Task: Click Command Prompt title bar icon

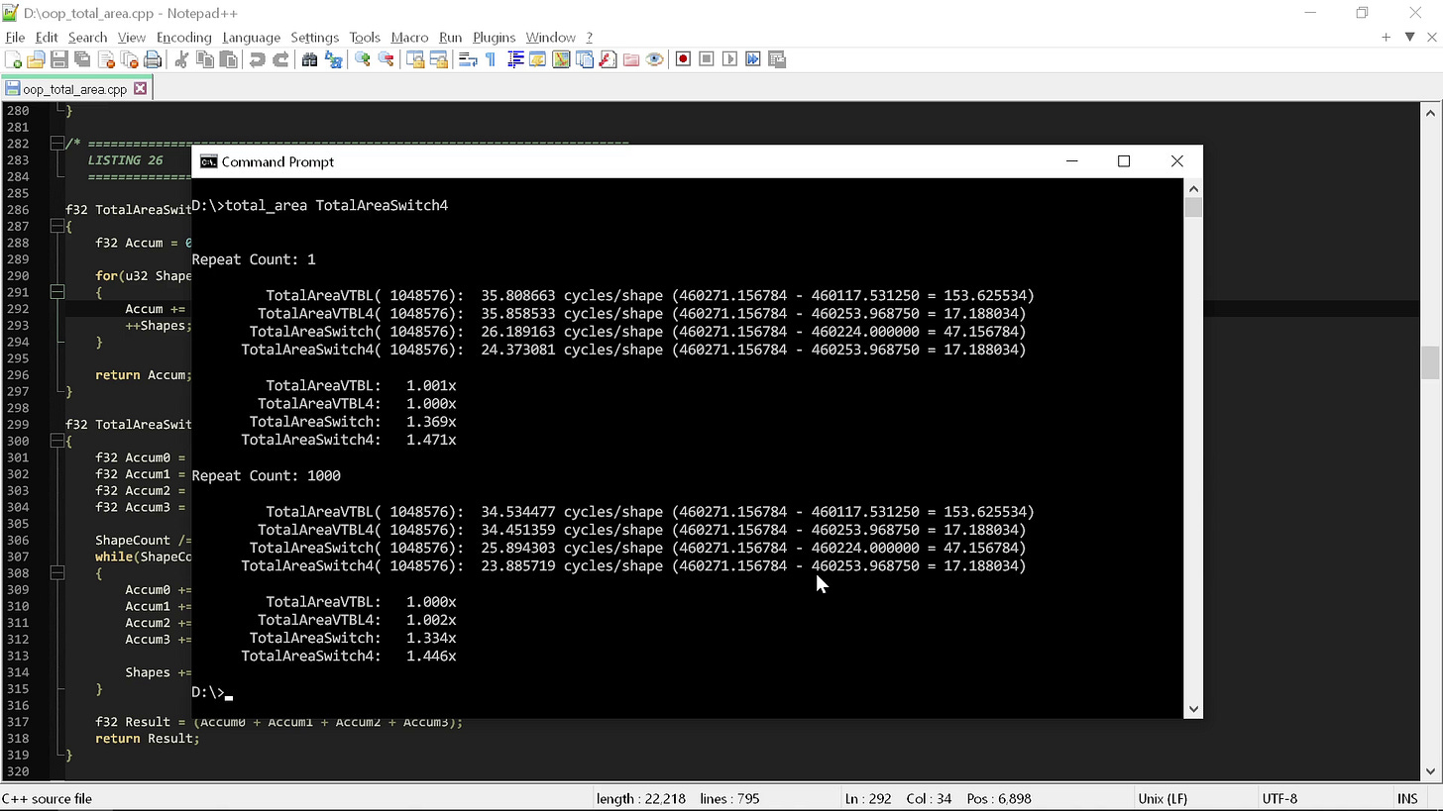Action: [208, 161]
